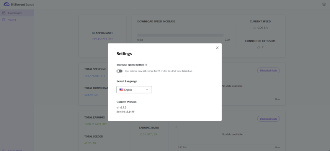The height and width of the screenshot is (151, 330).
Task: Click the BitTorrent Speed logo
Action: click(19, 5)
